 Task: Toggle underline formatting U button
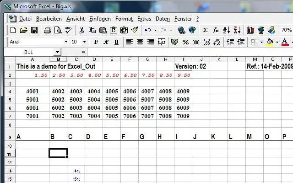[116, 42]
